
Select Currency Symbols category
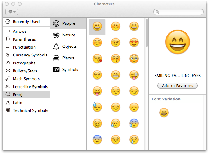tap(26, 55)
